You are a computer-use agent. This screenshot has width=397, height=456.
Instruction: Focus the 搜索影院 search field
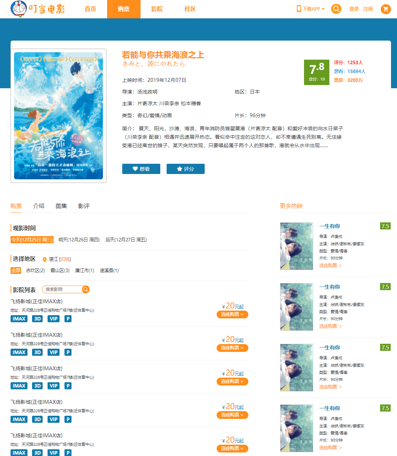click(x=62, y=289)
